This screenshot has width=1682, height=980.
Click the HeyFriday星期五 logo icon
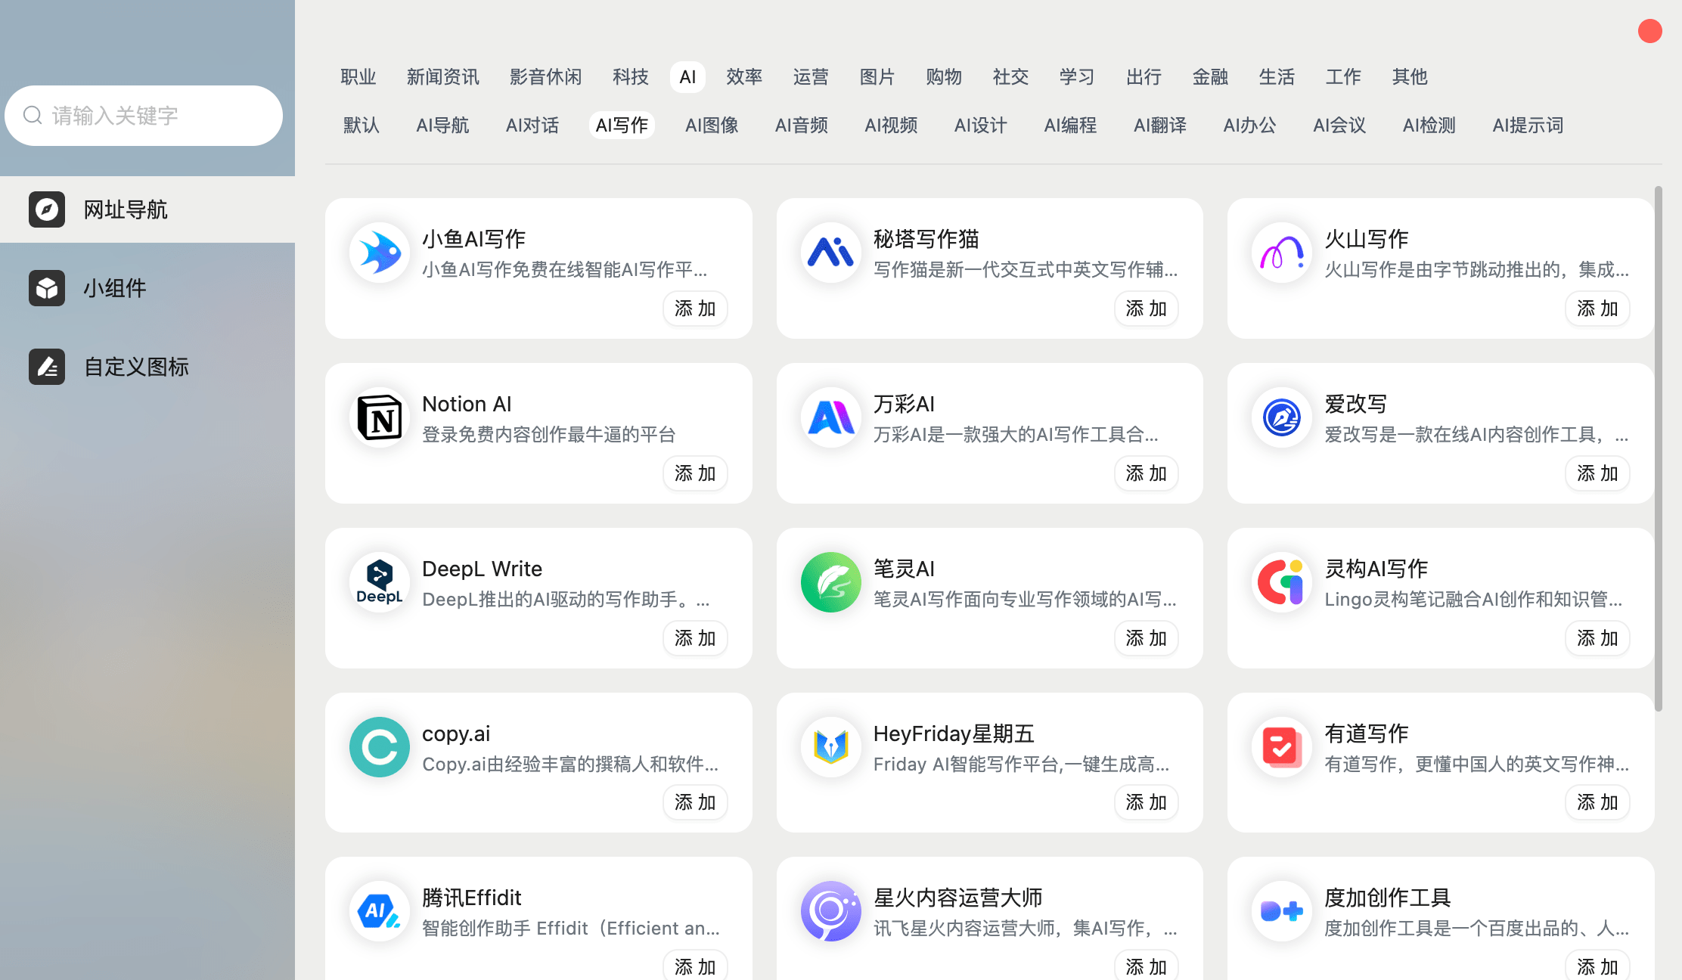830,747
